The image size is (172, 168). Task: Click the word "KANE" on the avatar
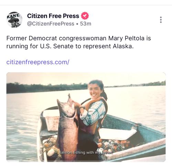pos(13,16)
